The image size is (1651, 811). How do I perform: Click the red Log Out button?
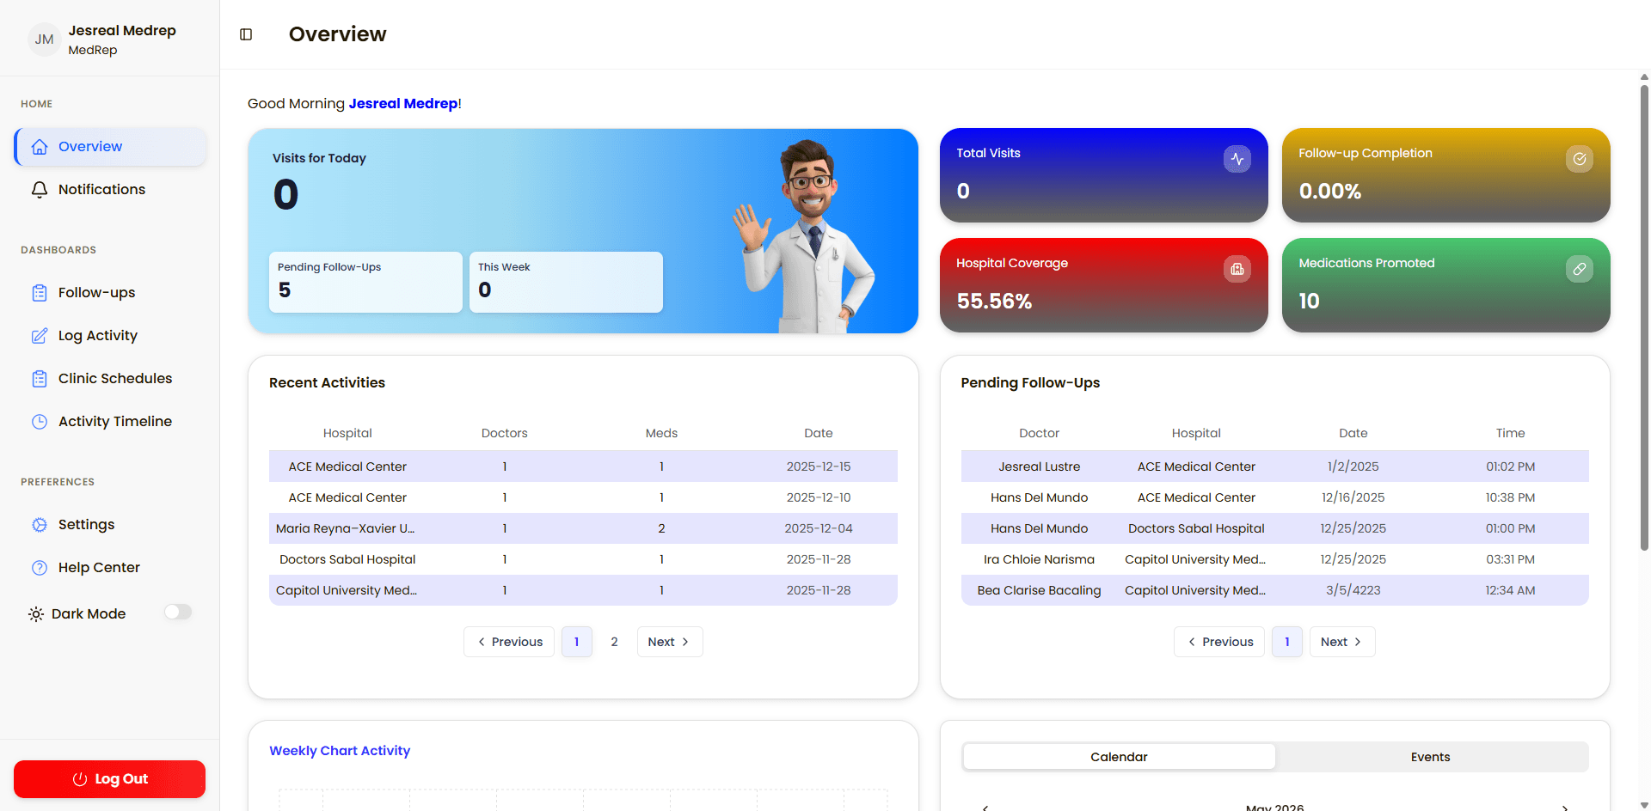[109, 779]
